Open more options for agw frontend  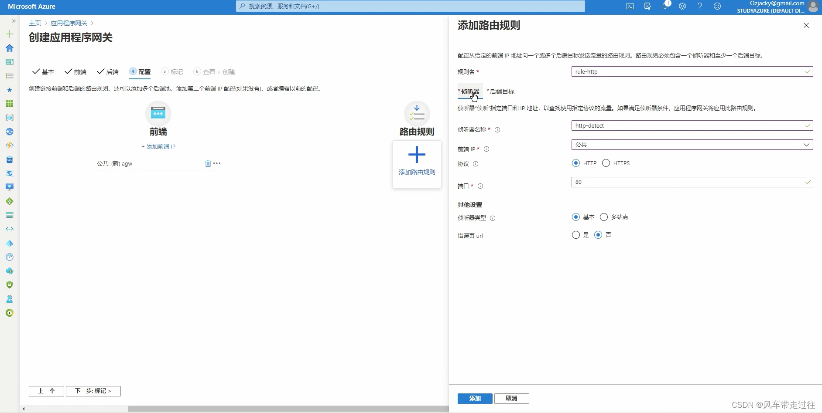[x=217, y=163]
